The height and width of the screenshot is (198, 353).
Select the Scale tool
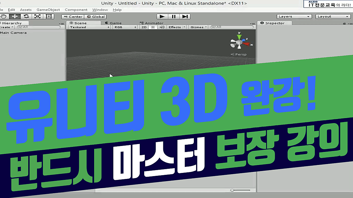tap(37, 16)
